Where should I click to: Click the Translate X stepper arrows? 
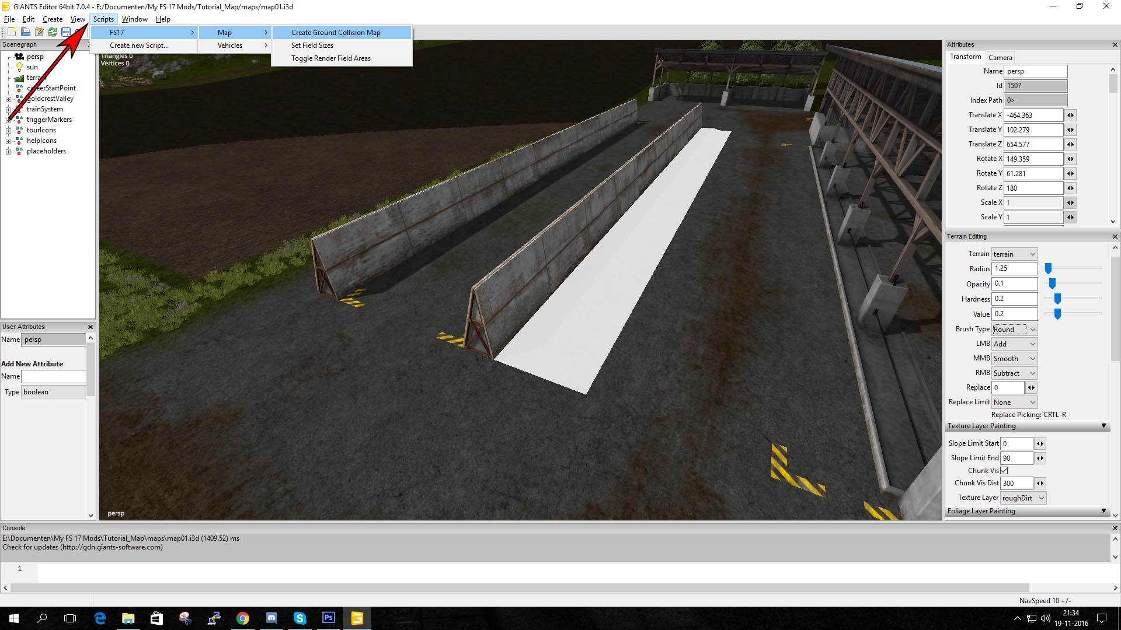coord(1070,116)
